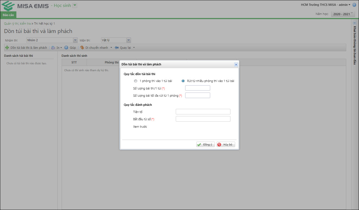Click the Dồn túi bài thi & làm phách toolbar label
The height and width of the screenshot is (210, 359).
[29, 48]
